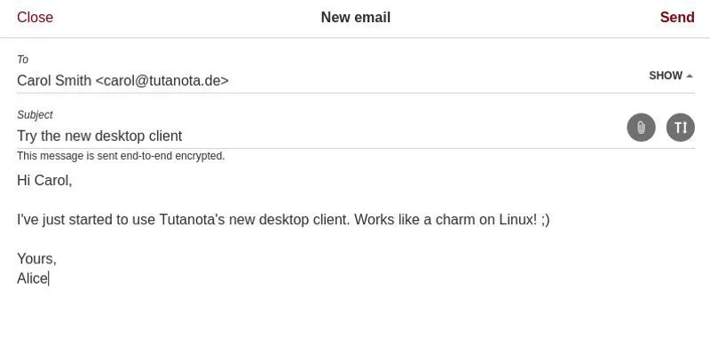Click the Carol Smith recipient name

coord(54,81)
